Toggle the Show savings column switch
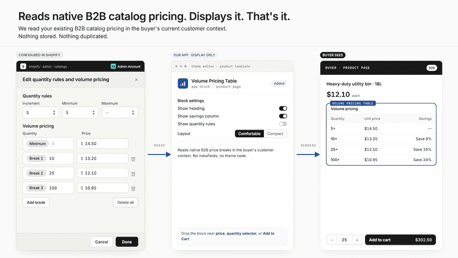The width and height of the screenshot is (458, 258). 283,116
